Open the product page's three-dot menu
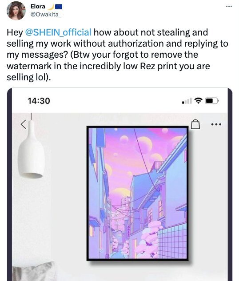 [x=216, y=124]
